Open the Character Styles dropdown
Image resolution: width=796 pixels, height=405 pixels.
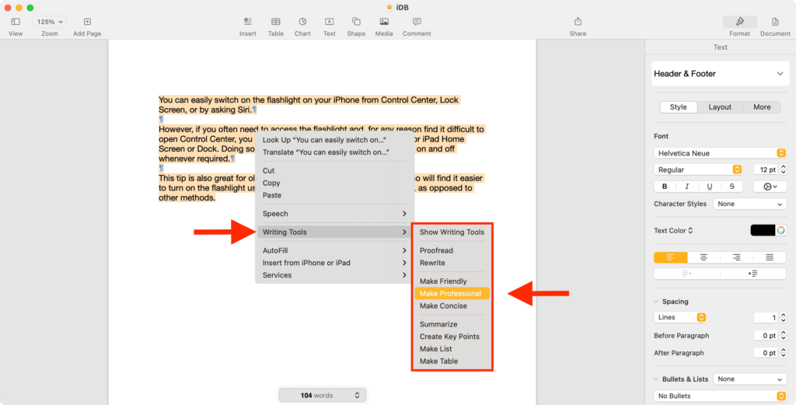750,204
